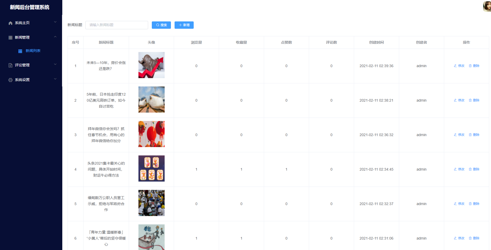Click the 搜索 search button
Viewport: 491px width, 250px height.
coord(161,25)
